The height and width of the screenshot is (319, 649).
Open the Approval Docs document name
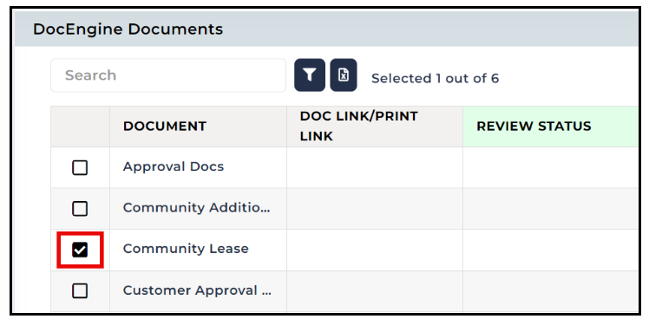click(x=174, y=166)
